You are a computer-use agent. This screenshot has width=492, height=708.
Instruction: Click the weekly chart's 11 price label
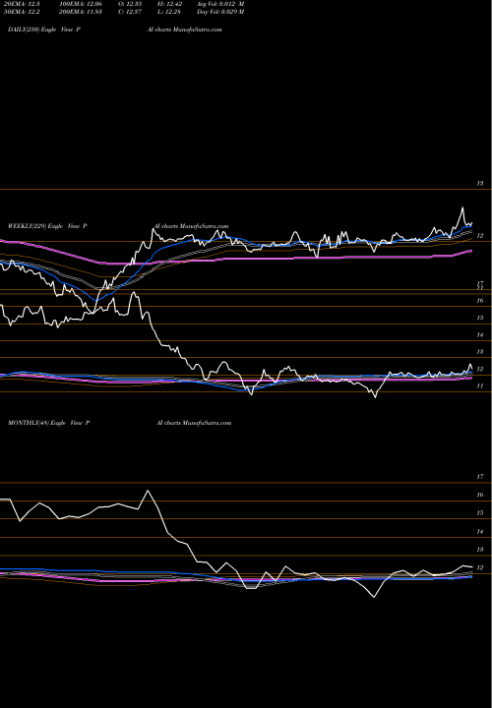point(480,386)
